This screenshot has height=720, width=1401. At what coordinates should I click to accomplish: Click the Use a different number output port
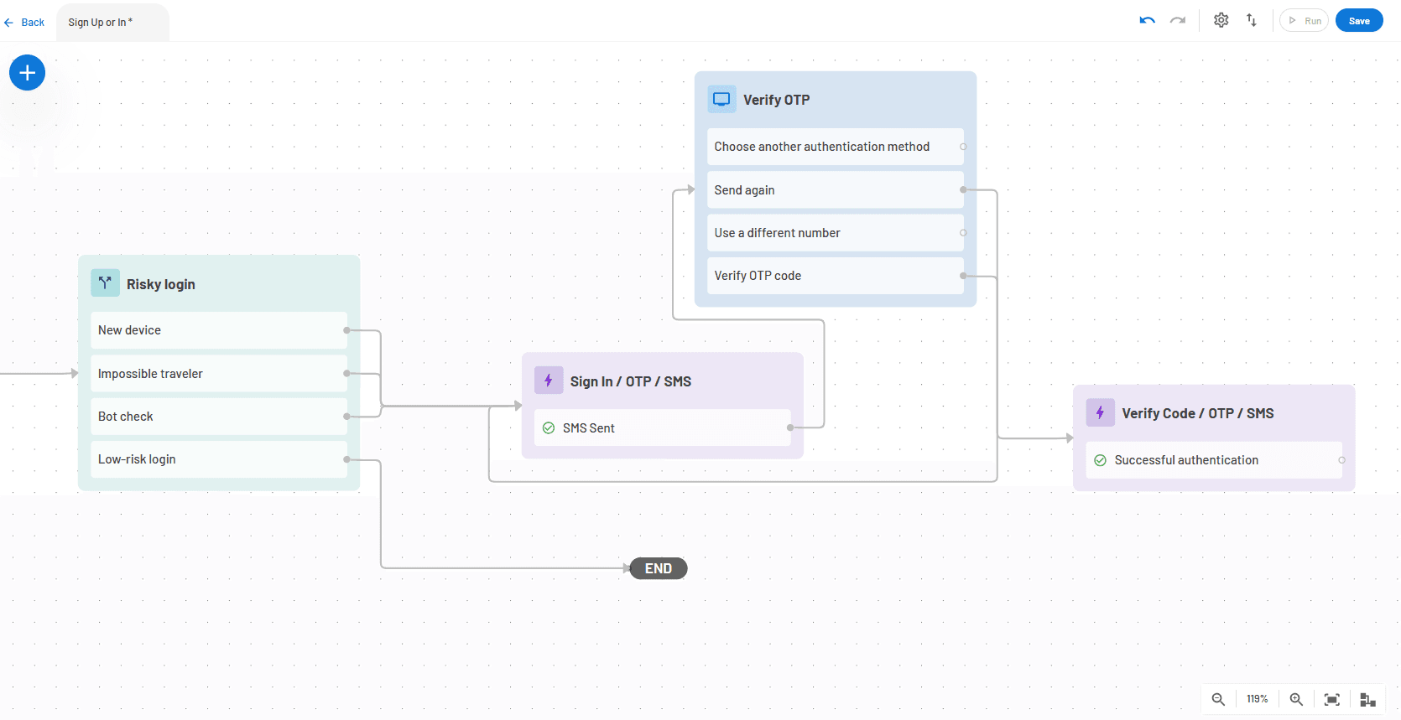(963, 233)
